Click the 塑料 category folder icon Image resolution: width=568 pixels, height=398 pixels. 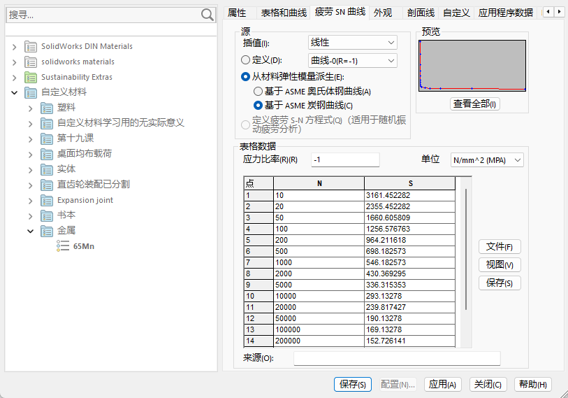[x=47, y=108]
